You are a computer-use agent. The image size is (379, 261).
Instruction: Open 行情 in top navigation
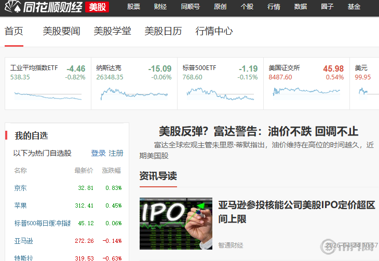point(274,7)
